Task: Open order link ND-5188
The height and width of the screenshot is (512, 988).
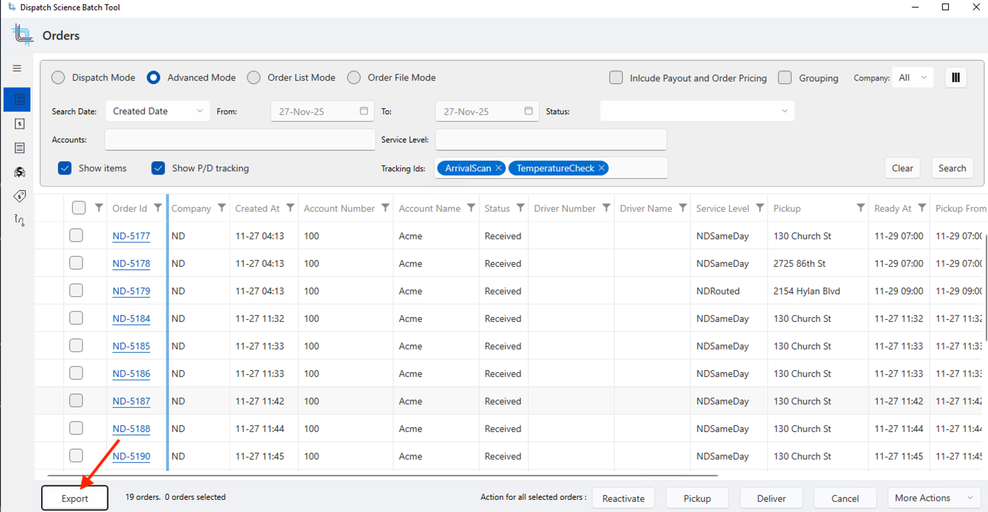Action: pyautogui.click(x=131, y=429)
